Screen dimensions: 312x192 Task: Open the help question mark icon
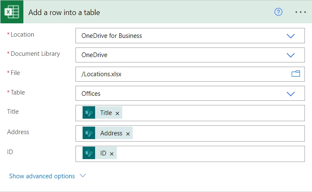[x=278, y=12]
